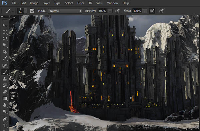Screen dimensions: 200x131
Task: Select the Dodge tool
Action: coord(5,111)
